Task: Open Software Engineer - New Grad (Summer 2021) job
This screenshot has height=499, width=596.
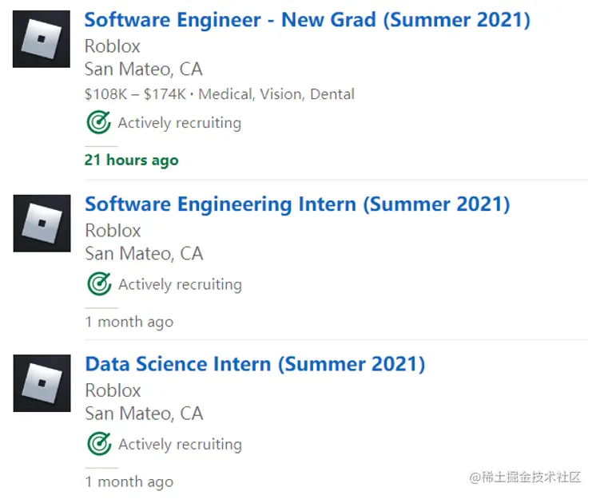Action: point(307,20)
